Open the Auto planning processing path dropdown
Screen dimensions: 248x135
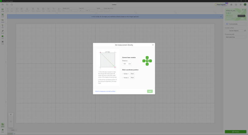pyautogui.click(x=236, y=37)
